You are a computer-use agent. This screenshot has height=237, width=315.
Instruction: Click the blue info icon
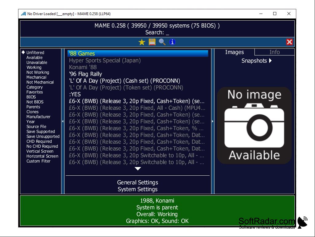[x=172, y=42]
